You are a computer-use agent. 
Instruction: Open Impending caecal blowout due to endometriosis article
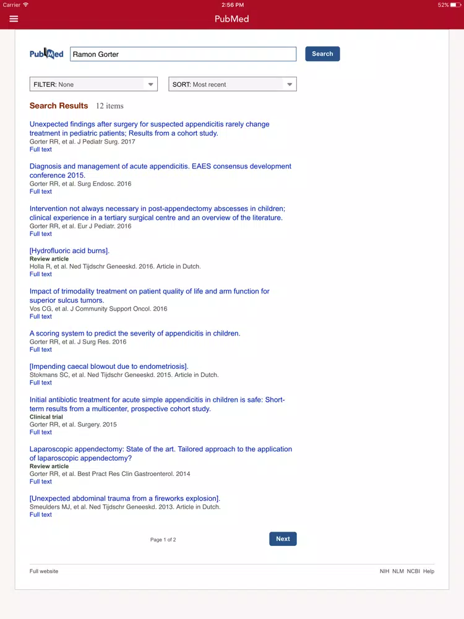[109, 366]
